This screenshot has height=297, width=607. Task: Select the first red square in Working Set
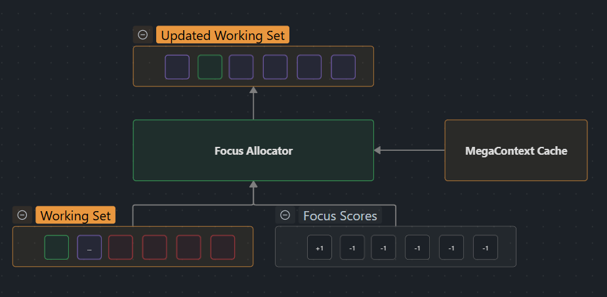(121, 247)
